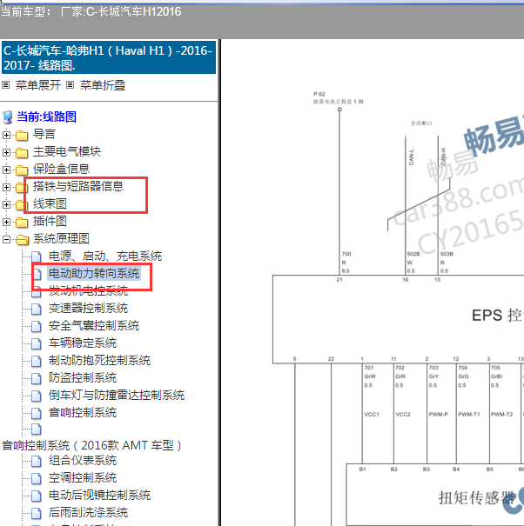Image resolution: width=524 pixels, height=526 pixels.
Task: Click the document icon beside 变速器控制系统
Action: tap(37, 309)
